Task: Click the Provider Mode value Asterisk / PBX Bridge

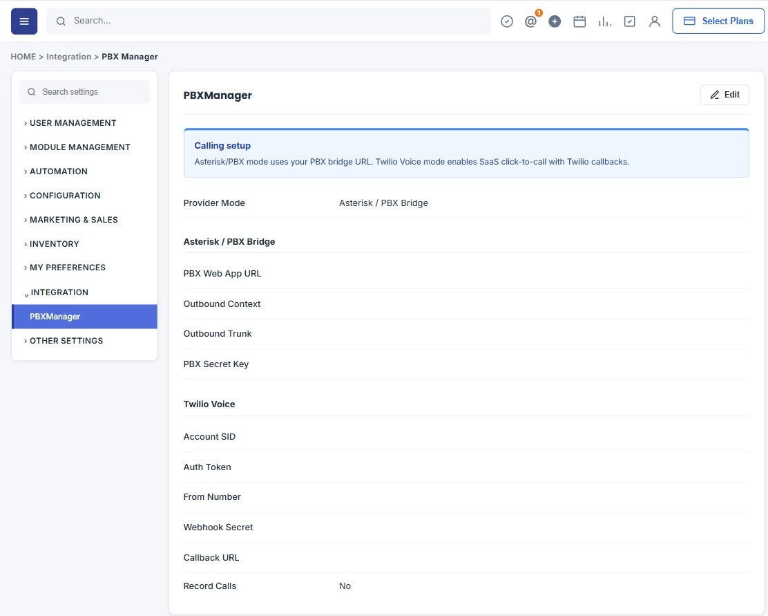Action: pos(383,203)
